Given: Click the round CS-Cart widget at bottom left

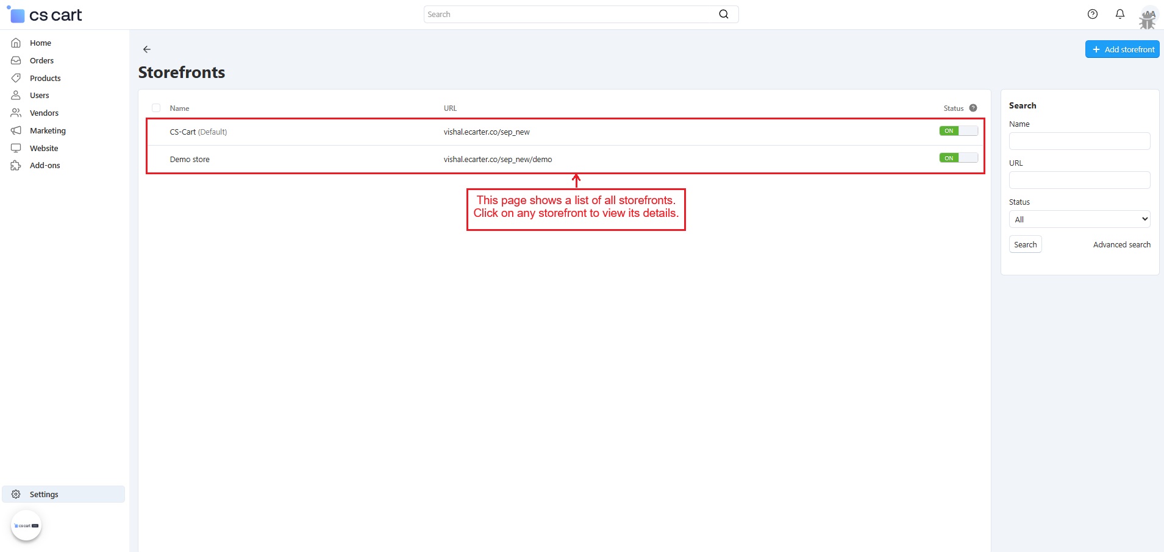Looking at the screenshot, I should (x=26, y=525).
